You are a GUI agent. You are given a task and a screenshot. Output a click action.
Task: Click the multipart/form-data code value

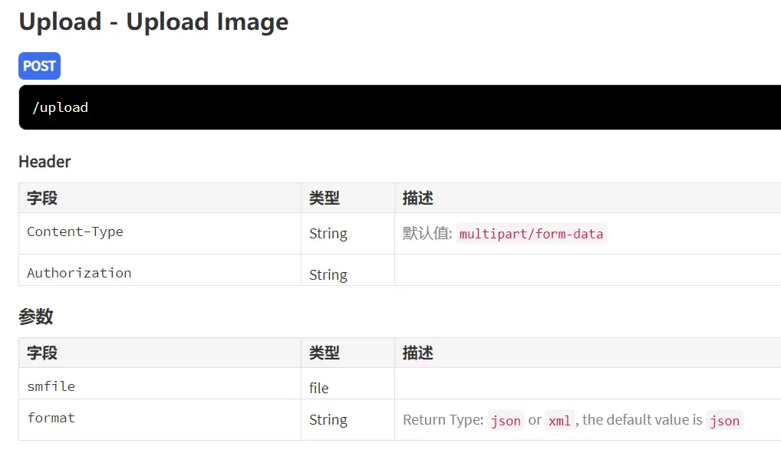point(531,234)
